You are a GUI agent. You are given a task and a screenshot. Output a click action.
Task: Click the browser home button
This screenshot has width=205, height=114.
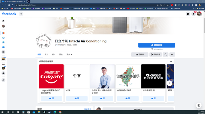pyautogui.click(x=13, y=5)
